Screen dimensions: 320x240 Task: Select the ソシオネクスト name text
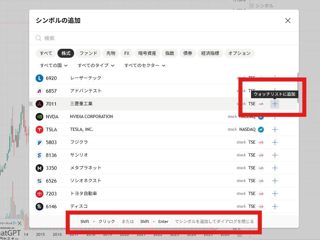[x=86, y=181]
